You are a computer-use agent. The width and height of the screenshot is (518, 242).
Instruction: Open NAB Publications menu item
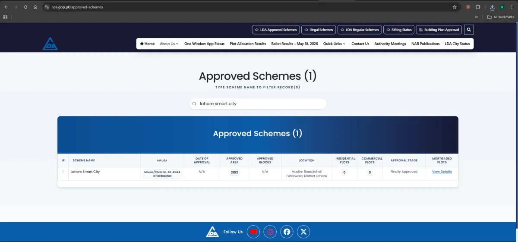tap(426, 44)
